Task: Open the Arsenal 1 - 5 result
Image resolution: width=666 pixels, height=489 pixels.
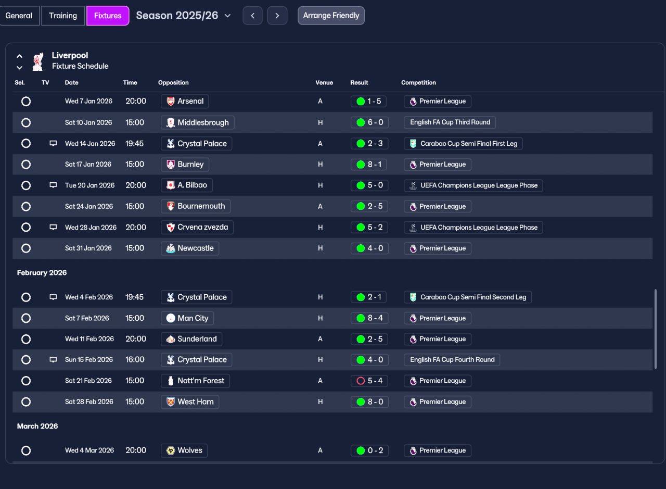Action: tap(368, 101)
